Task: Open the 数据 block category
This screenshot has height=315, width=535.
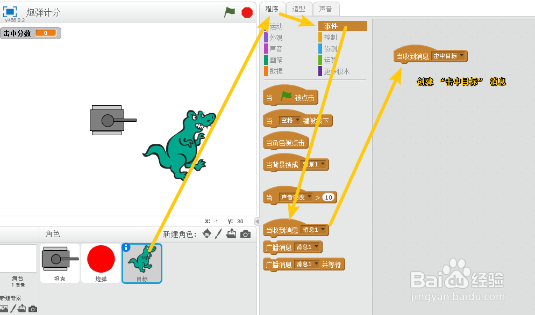Action: pyautogui.click(x=276, y=71)
